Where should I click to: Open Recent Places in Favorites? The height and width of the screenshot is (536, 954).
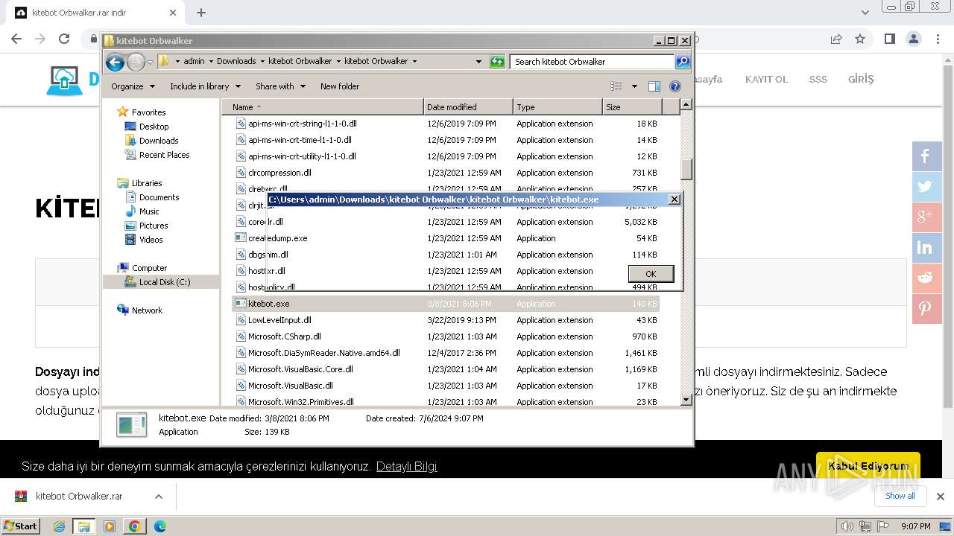pos(164,155)
